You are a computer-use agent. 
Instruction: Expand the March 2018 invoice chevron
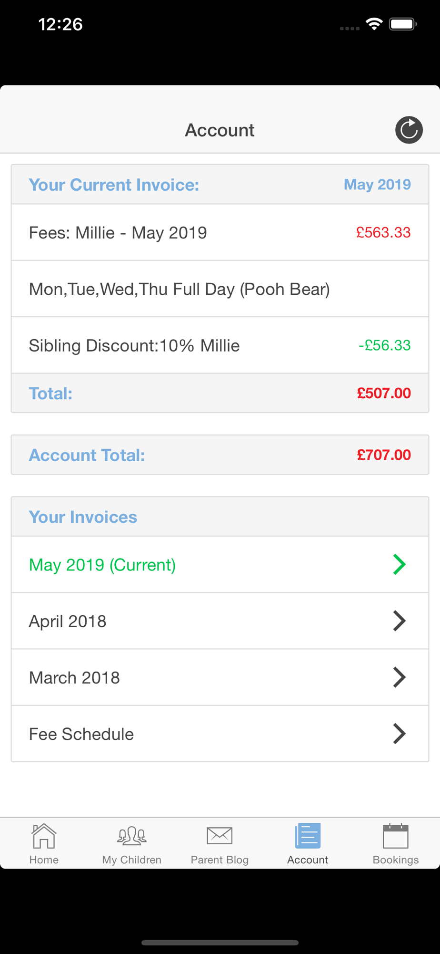(x=399, y=677)
